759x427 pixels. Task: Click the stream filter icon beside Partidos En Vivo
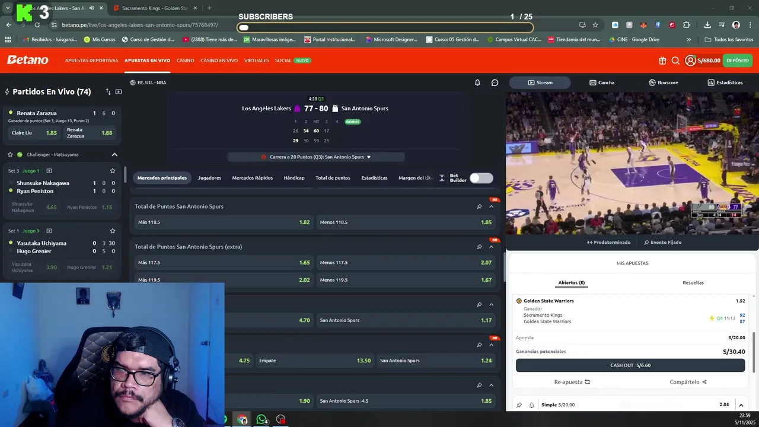point(119,92)
